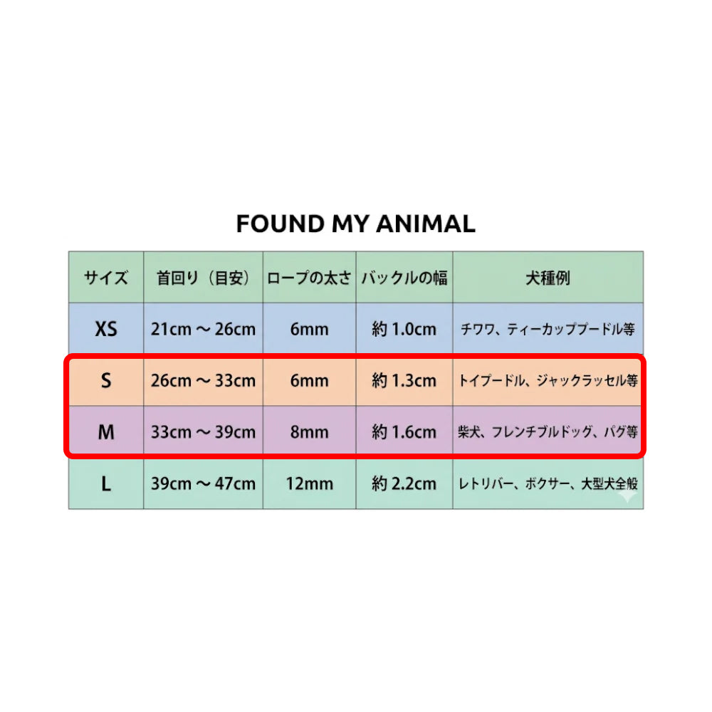Select the チワワ、ティーカッププードル等 cell

pyautogui.click(x=548, y=328)
